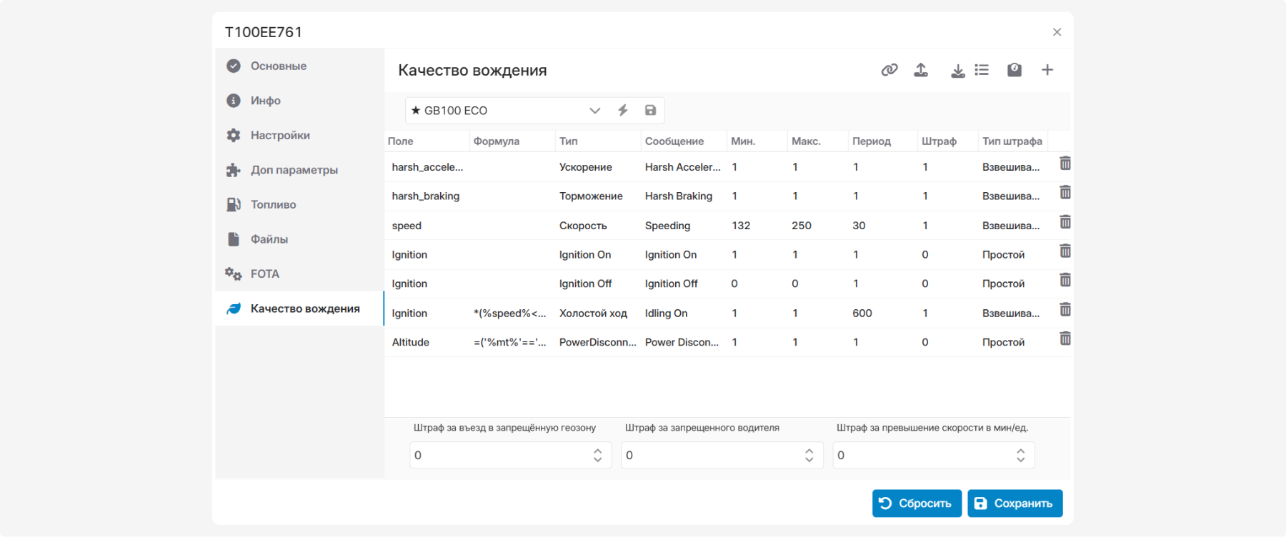Viewport: 1286px width, 537px height.
Task: Go to Настройки section
Action: (299, 135)
